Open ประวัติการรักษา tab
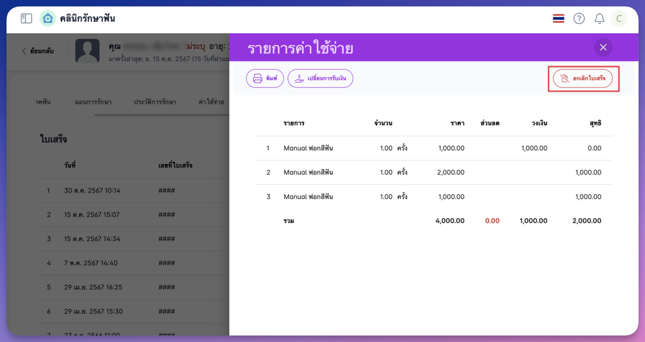 click(155, 102)
